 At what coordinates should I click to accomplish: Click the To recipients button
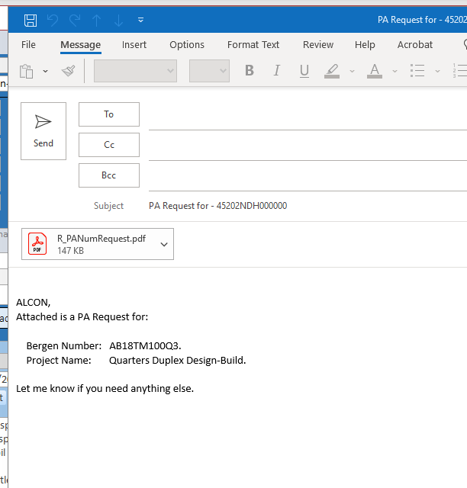109,114
